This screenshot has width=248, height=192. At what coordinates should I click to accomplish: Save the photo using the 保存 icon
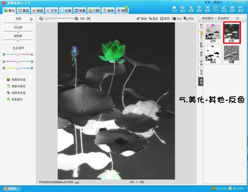[x=183, y=9]
